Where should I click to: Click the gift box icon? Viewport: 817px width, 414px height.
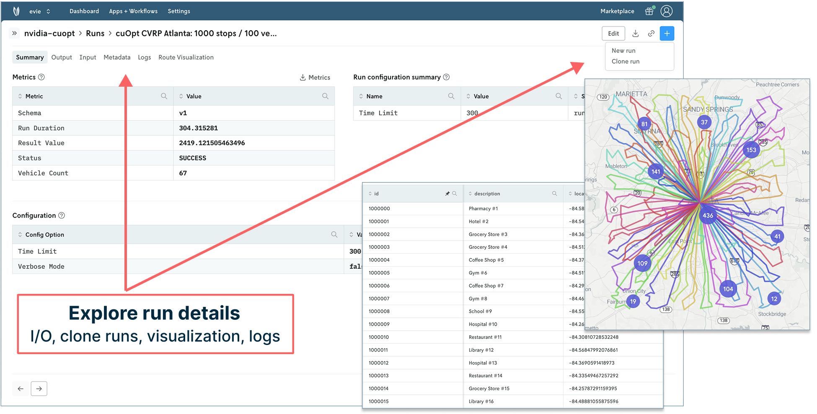pyautogui.click(x=649, y=11)
